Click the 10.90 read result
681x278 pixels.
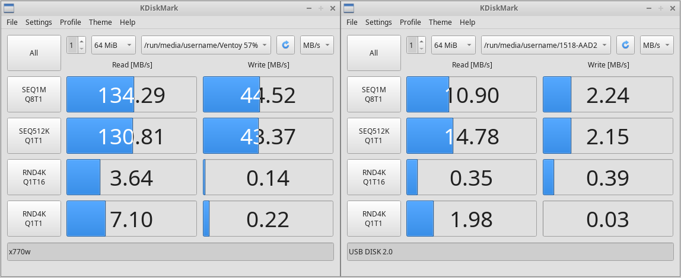[x=472, y=95]
